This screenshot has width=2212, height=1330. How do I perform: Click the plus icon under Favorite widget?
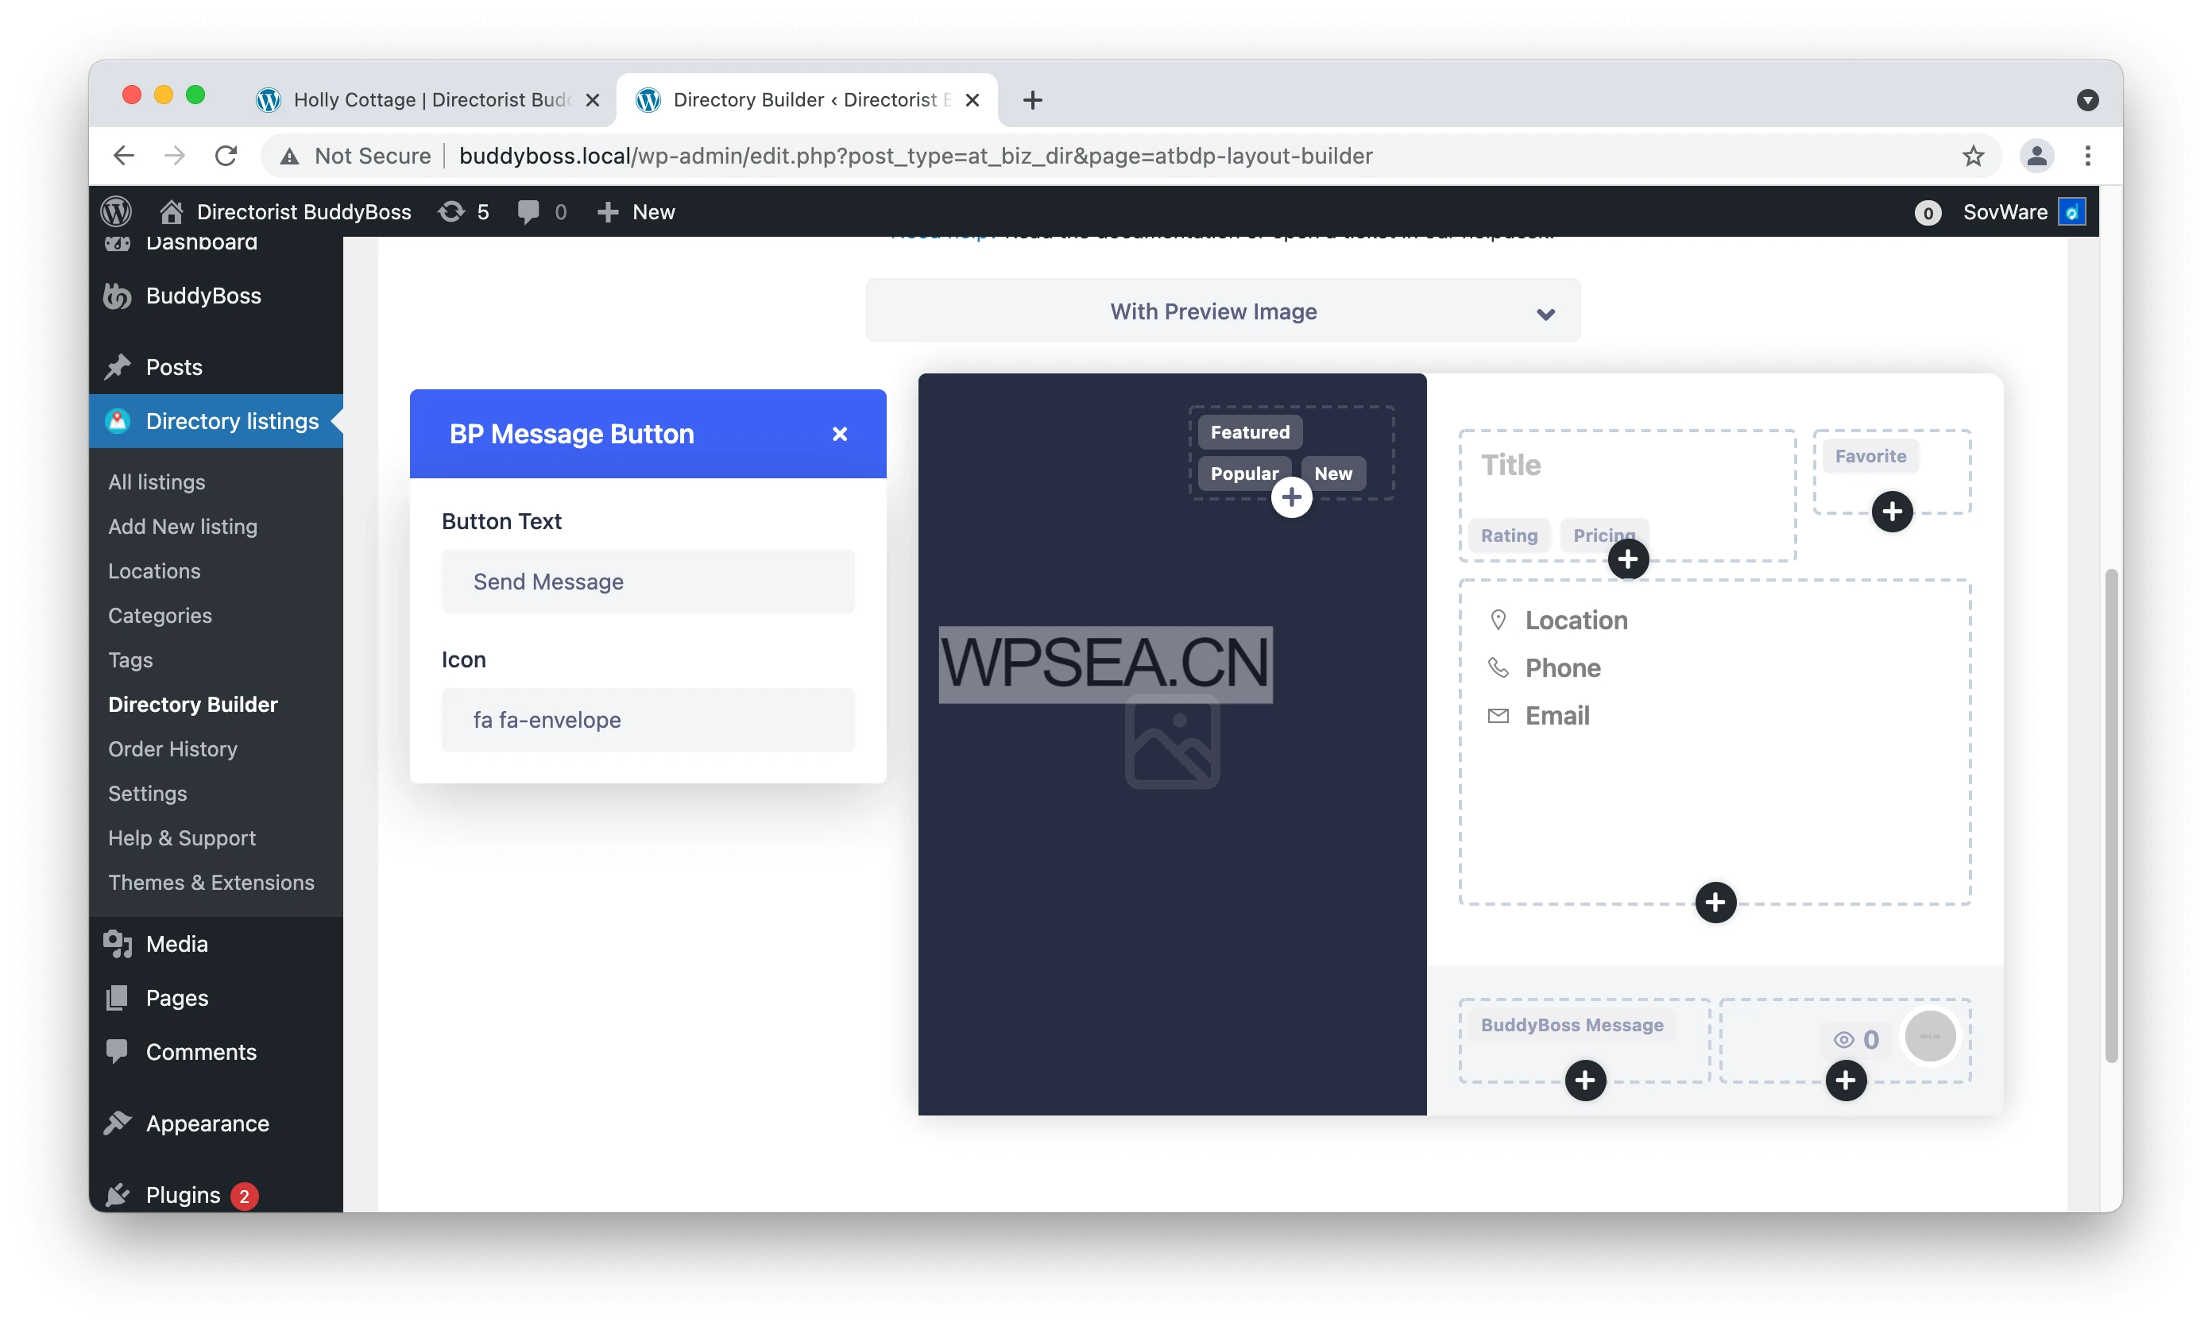pos(1892,512)
